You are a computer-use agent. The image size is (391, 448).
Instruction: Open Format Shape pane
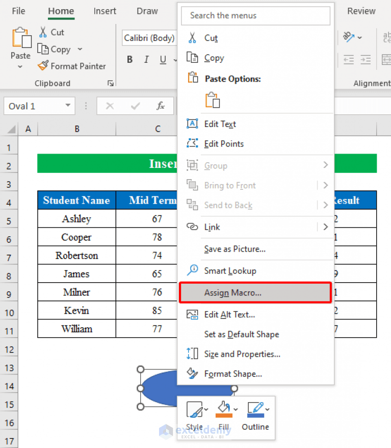pos(255,374)
